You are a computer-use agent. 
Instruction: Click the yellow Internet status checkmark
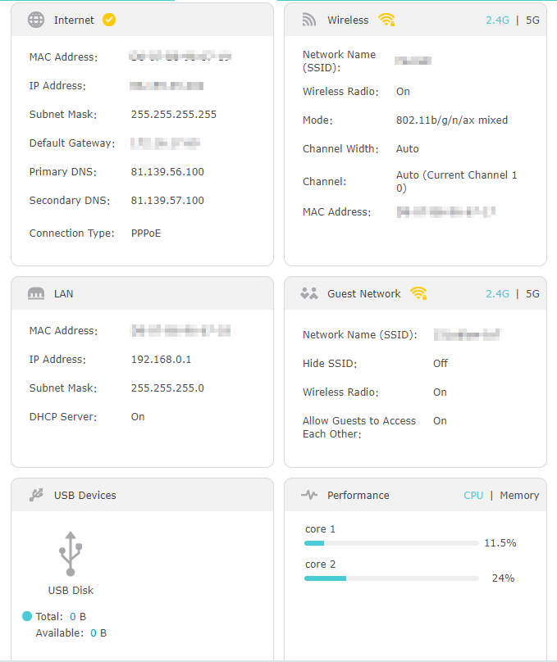[109, 20]
